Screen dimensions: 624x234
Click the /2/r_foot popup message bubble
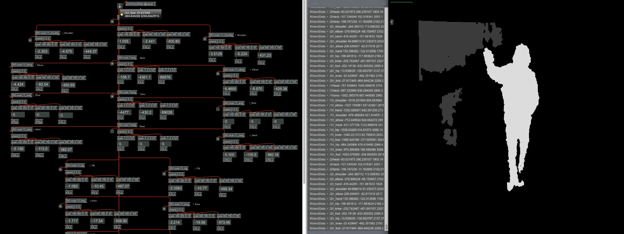click(x=141, y=14)
